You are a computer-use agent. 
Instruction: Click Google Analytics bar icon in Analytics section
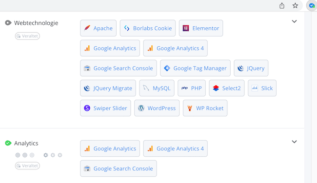click(x=87, y=148)
